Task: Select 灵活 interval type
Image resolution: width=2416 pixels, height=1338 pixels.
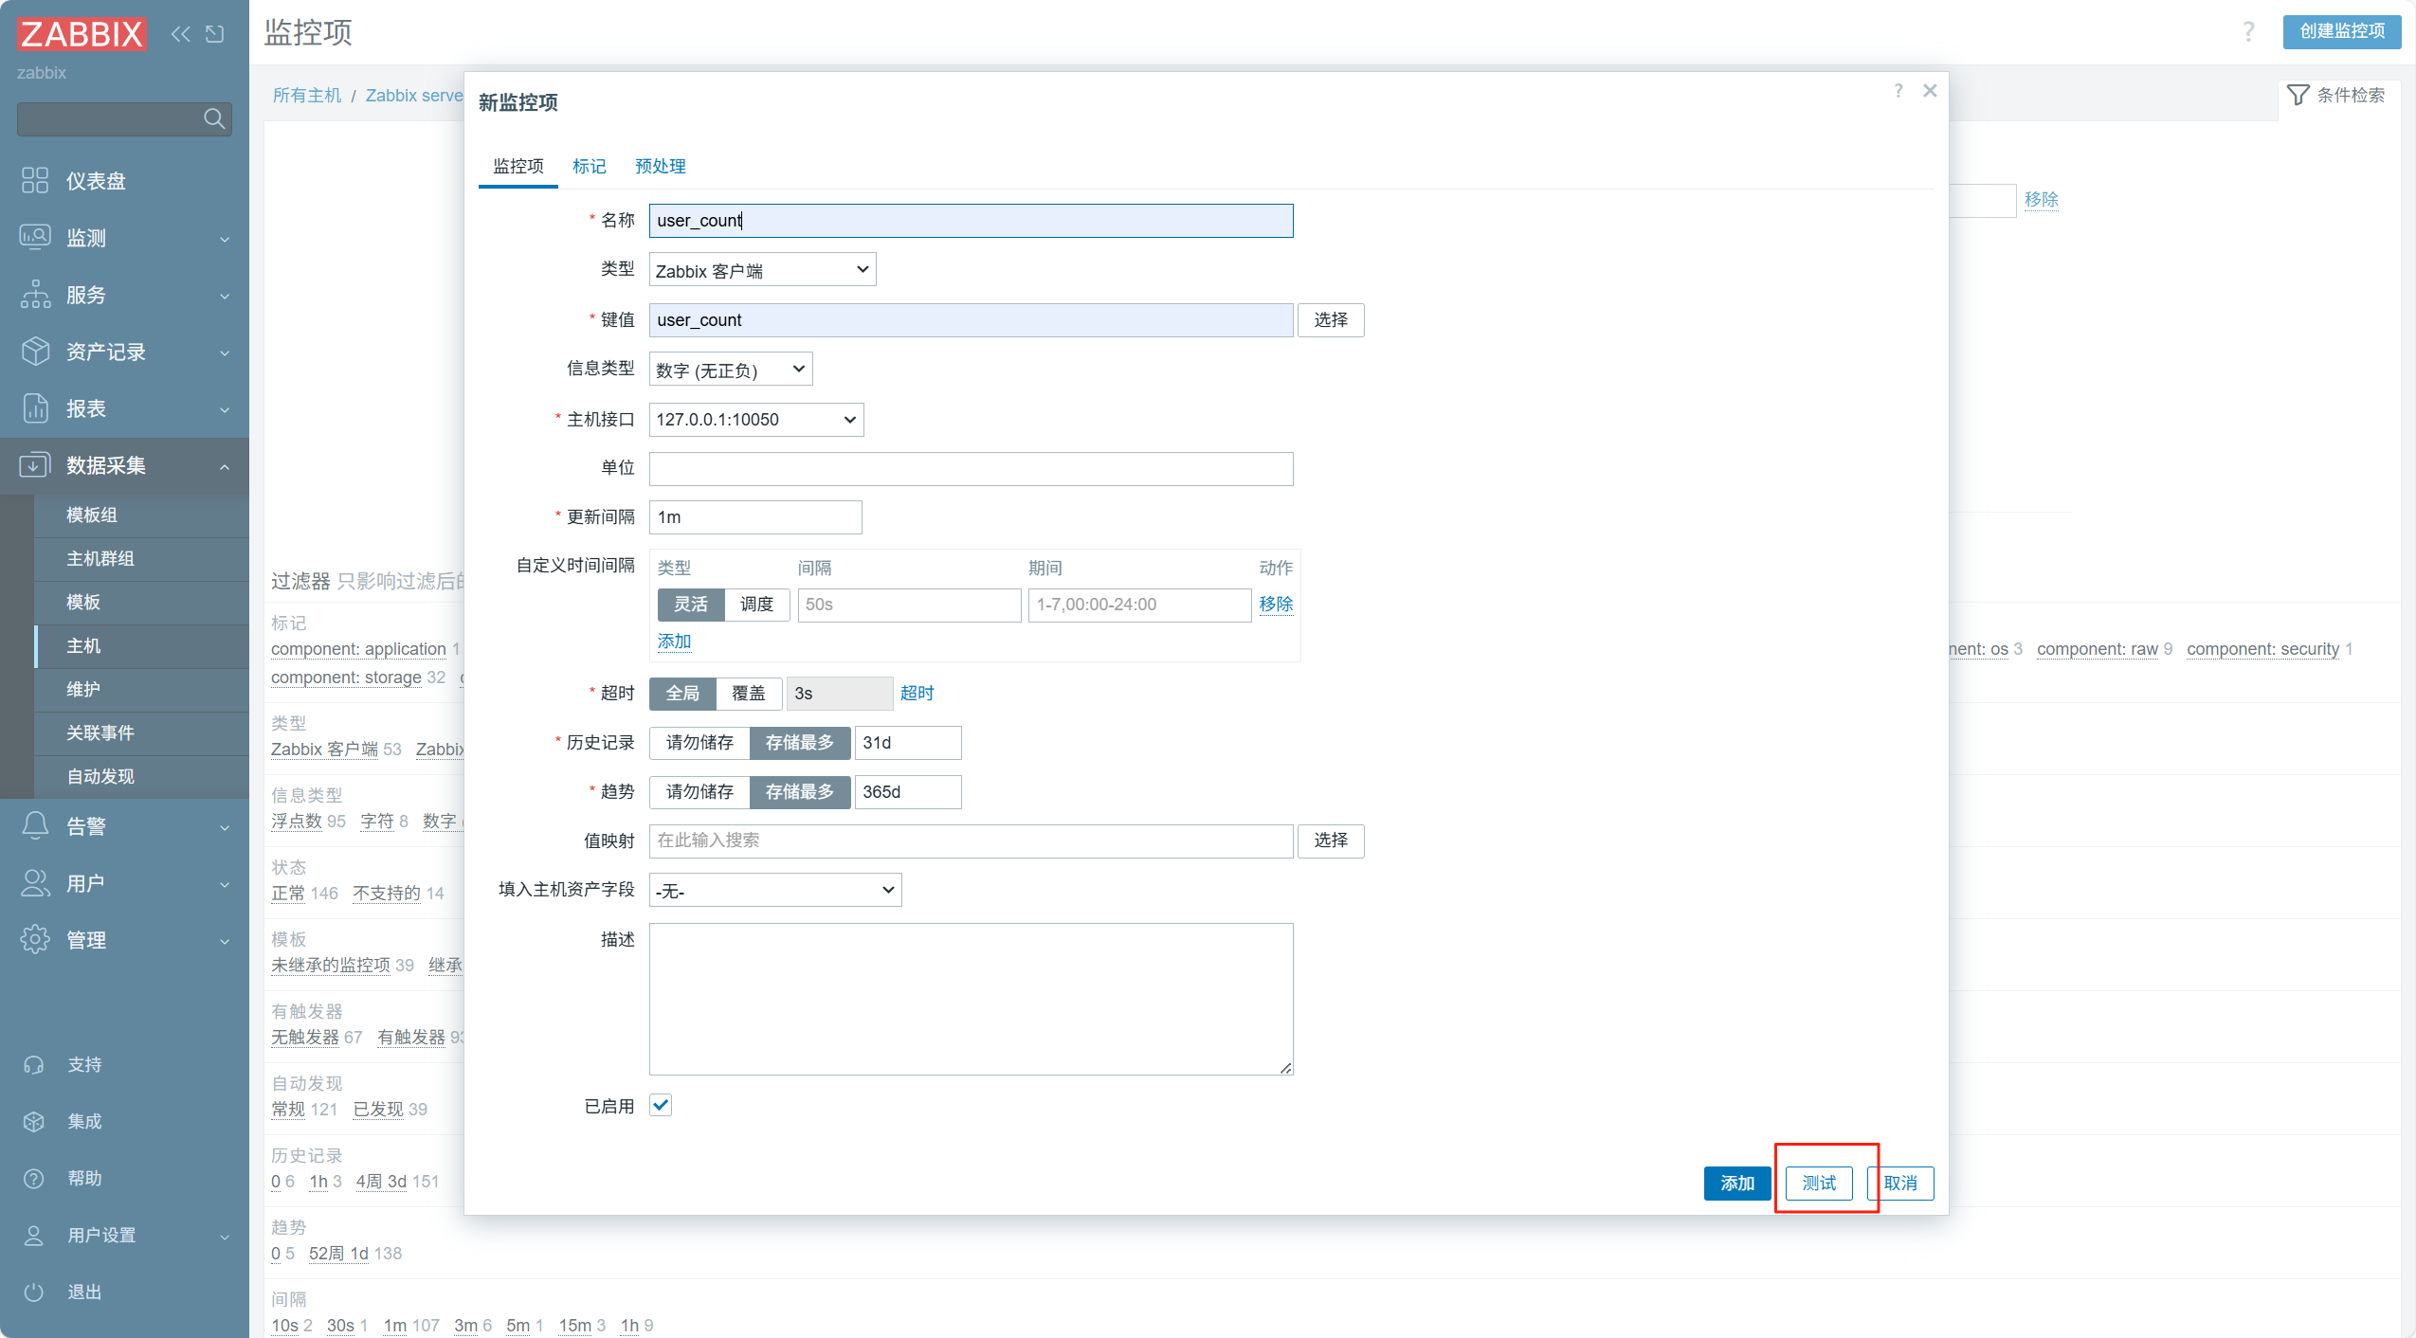Action: pyautogui.click(x=691, y=604)
